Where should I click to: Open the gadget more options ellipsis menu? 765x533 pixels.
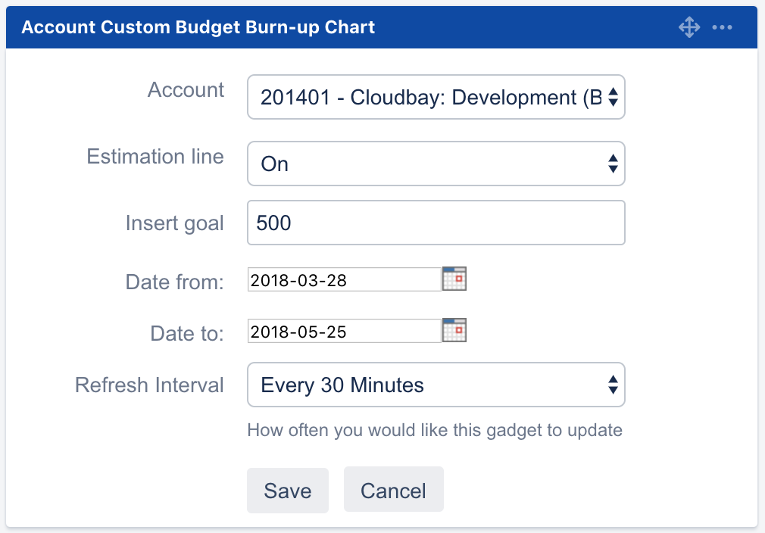(x=722, y=28)
